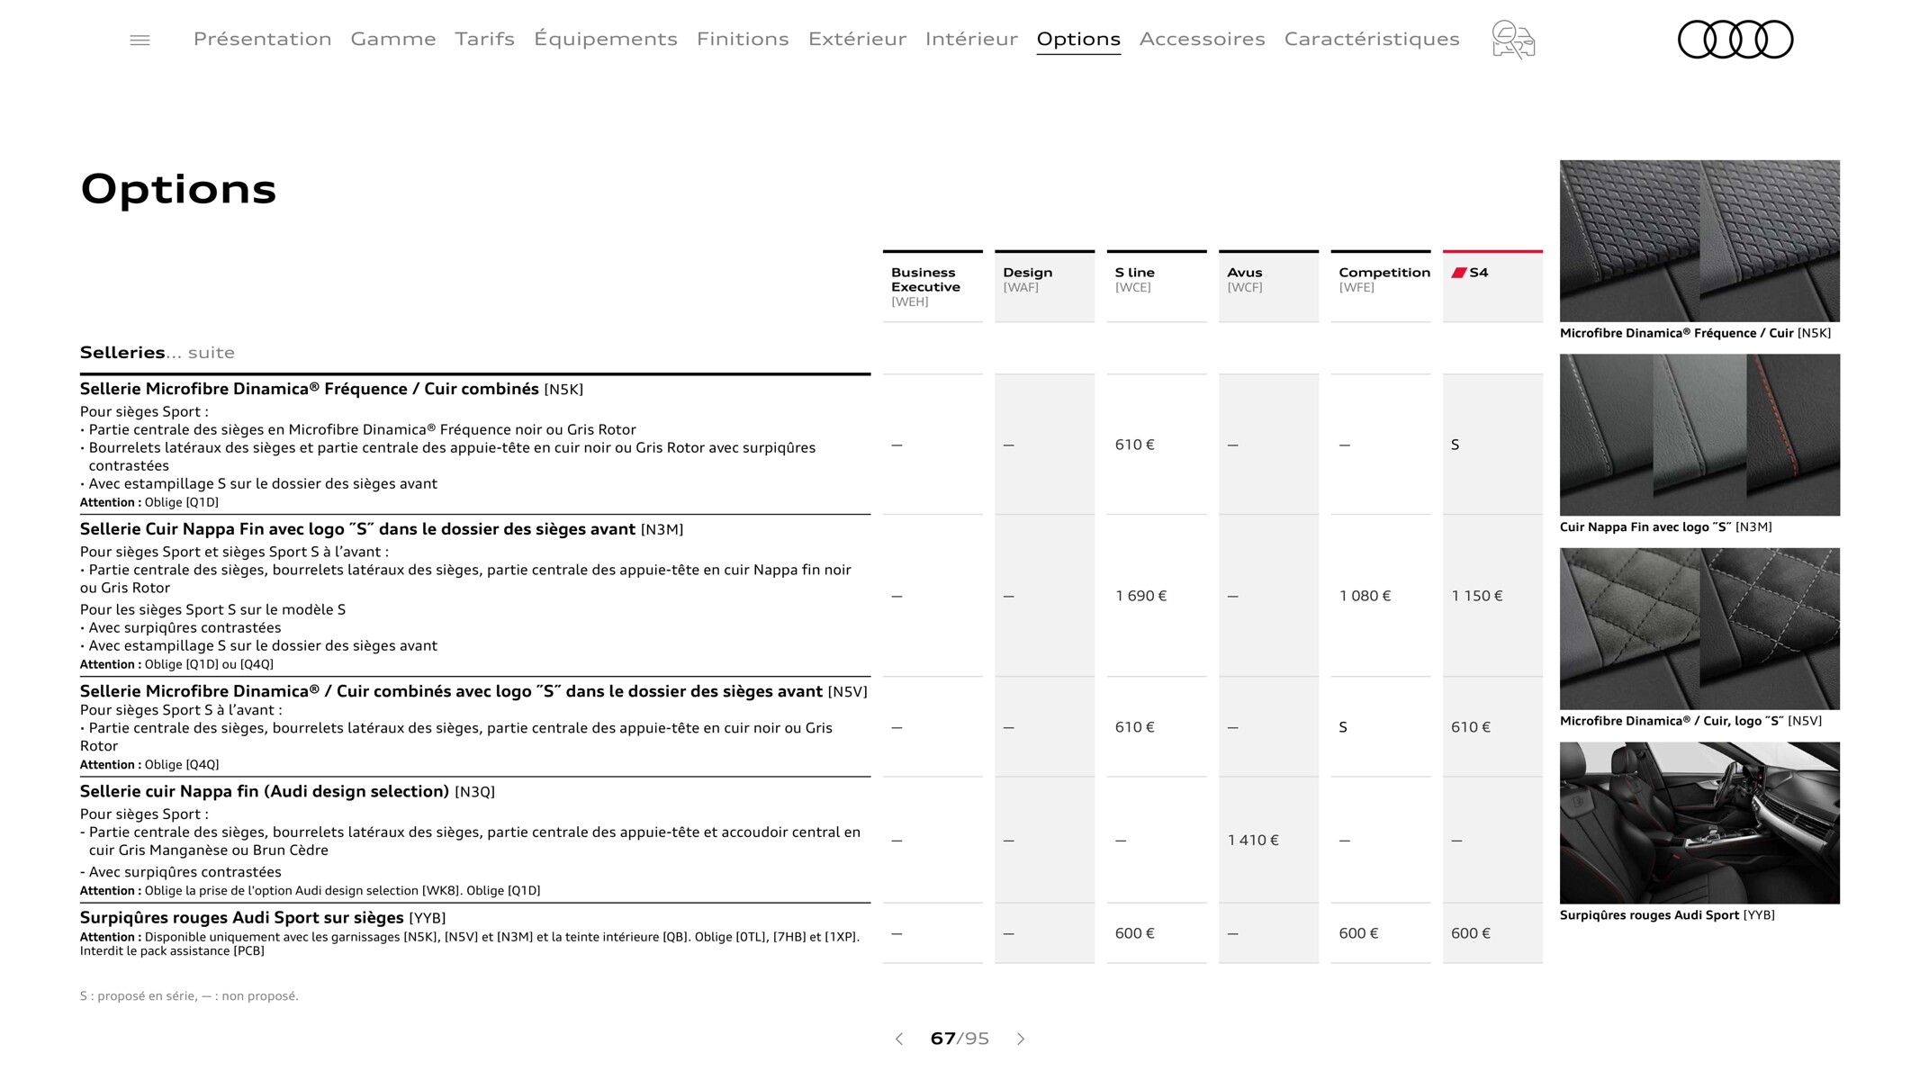The image size is (1920, 1080).
Task: Click the 1 410 € Avus price
Action: click(x=1253, y=840)
